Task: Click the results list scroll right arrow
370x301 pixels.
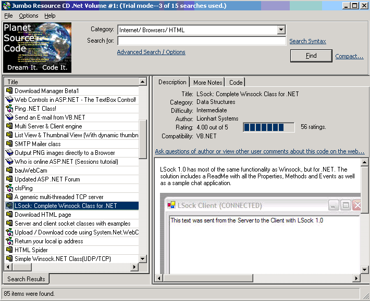Action: 134,267
